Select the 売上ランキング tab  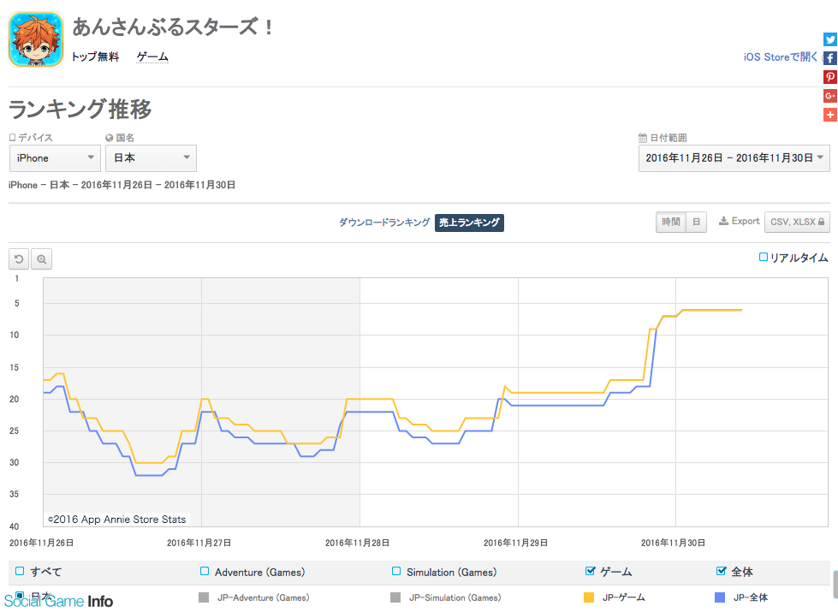pos(469,223)
